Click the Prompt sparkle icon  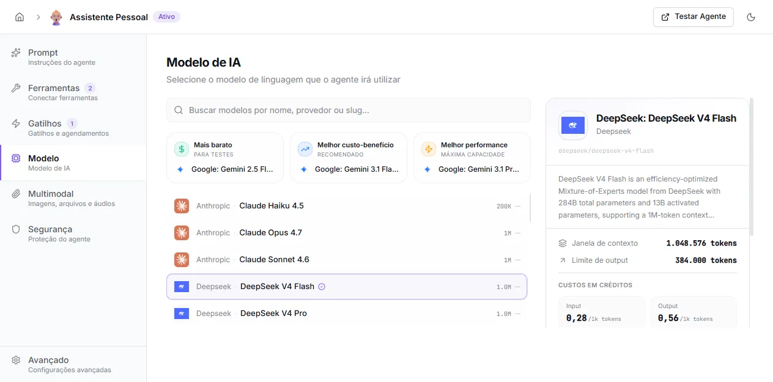(x=17, y=53)
